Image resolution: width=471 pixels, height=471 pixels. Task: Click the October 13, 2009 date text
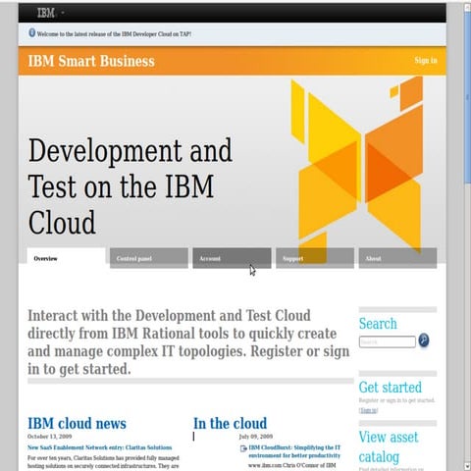tap(50, 437)
